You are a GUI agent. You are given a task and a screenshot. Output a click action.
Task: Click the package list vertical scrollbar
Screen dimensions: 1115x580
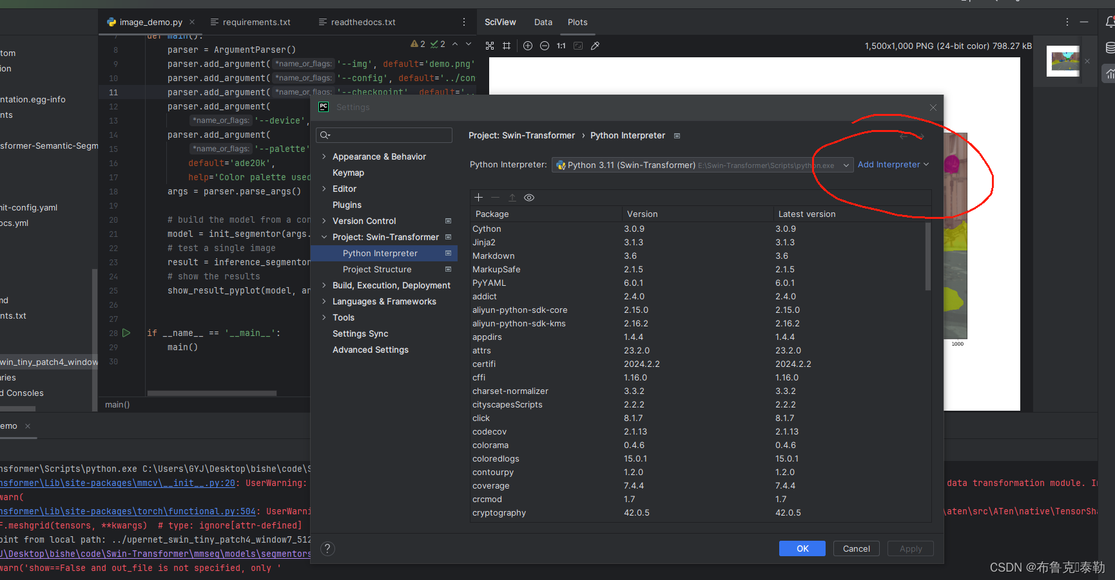coord(928,256)
